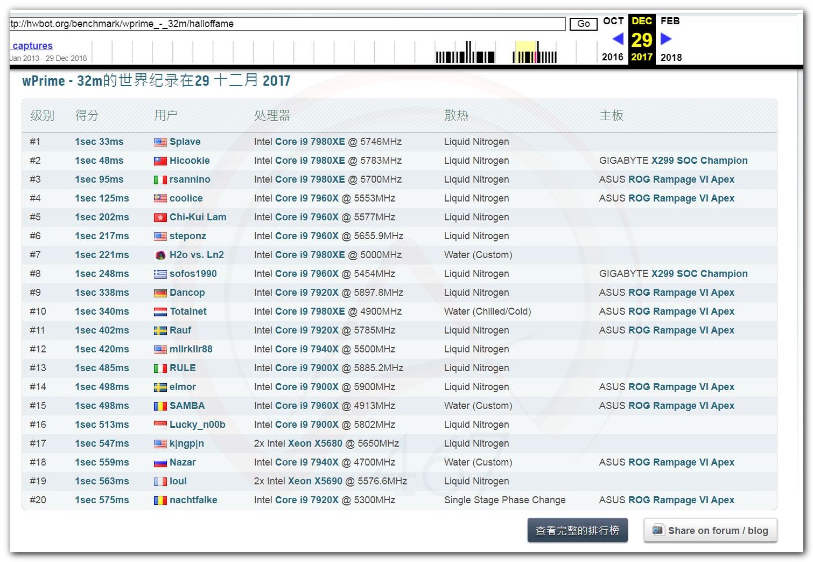Open X299 SOC Champion link in Hicookie row
The image size is (813, 562).
(x=699, y=161)
